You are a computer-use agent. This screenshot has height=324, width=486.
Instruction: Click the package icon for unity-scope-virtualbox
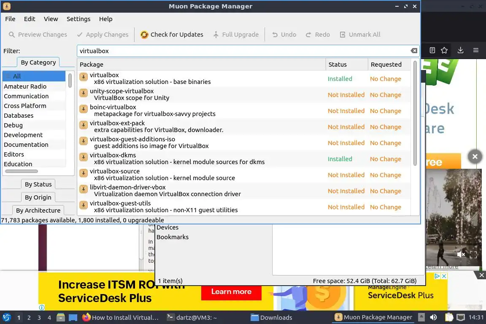click(x=84, y=93)
